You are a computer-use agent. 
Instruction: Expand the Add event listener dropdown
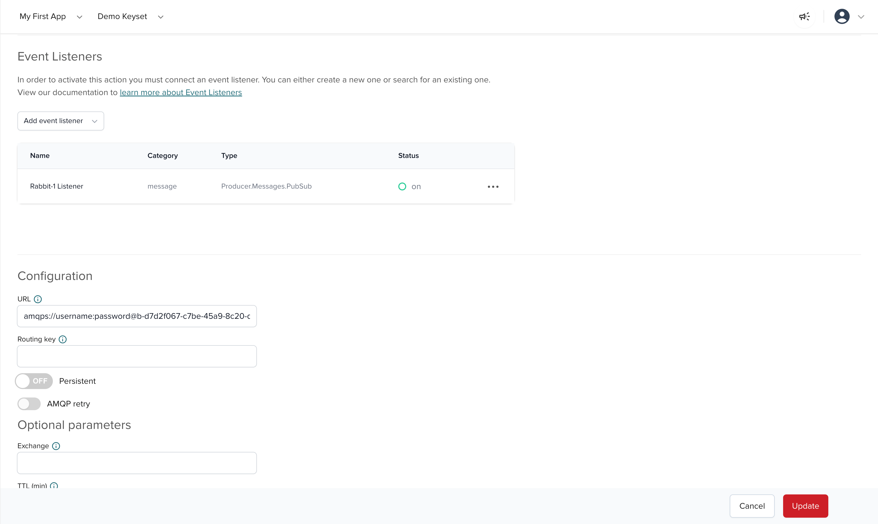tap(60, 121)
